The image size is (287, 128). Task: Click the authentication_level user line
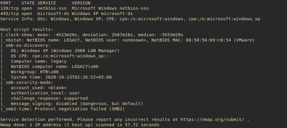tap(45, 93)
